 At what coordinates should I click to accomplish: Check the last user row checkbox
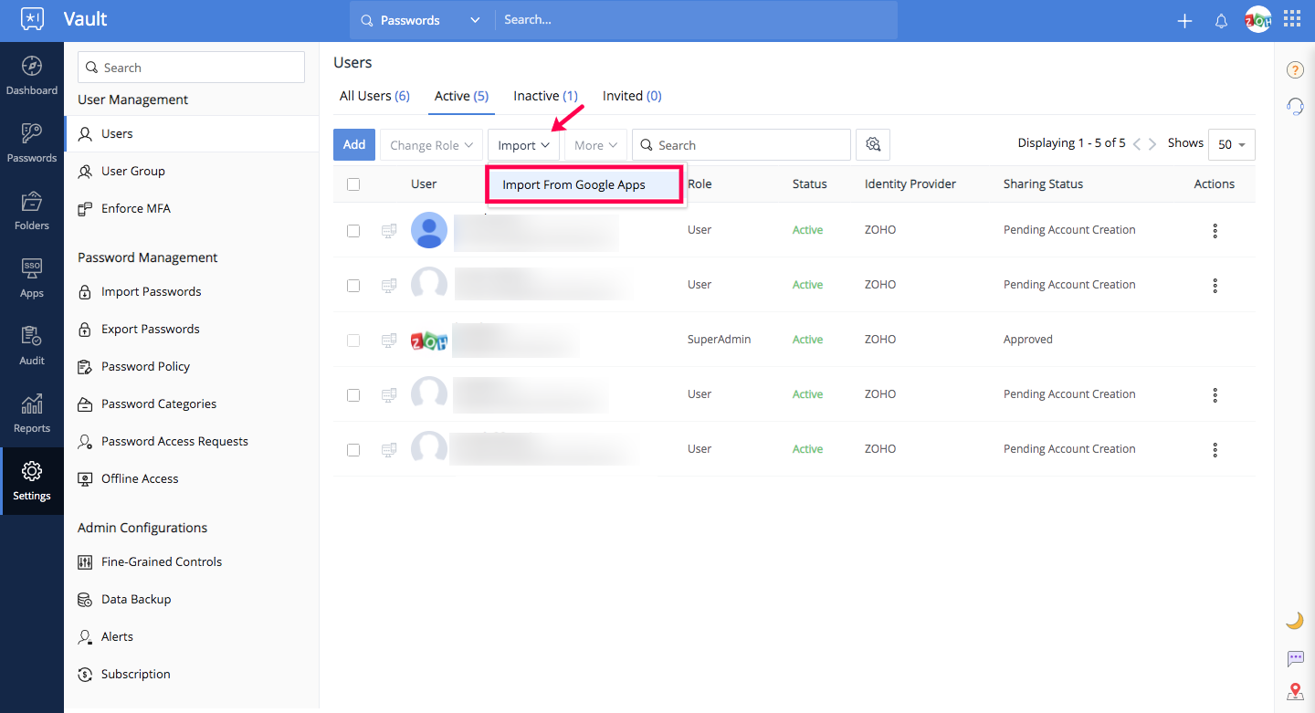(x=353, y=450)
